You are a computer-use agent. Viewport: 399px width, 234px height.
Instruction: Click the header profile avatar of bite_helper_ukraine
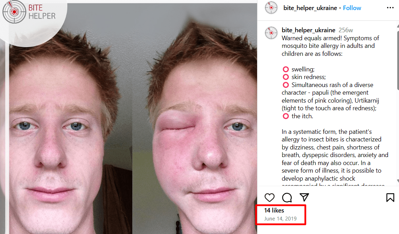tap(271, 8)
